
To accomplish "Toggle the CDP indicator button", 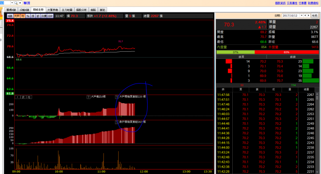I will tap(50, 16).
